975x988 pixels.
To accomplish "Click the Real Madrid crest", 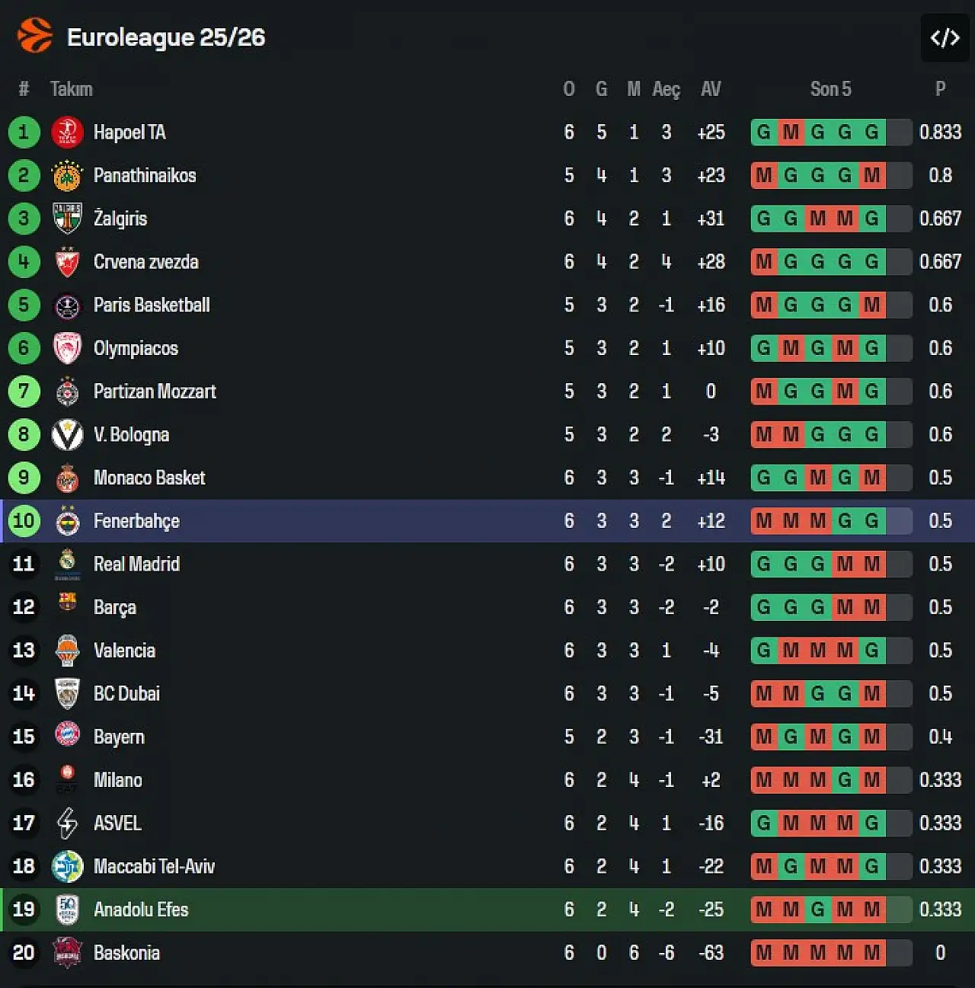I will pos(67,564).
